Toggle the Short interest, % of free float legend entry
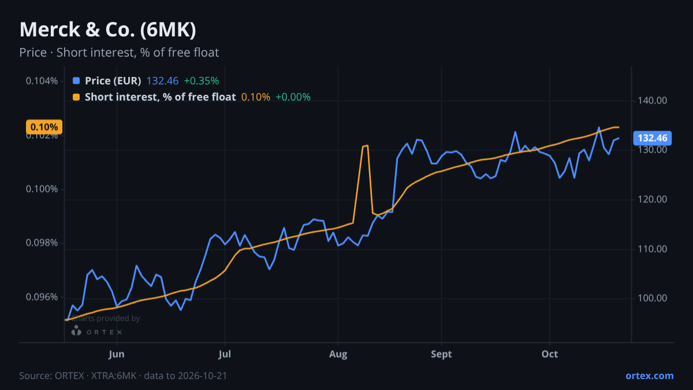 [x=192, y=97]
